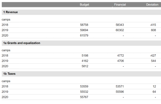Click Taxes 2020 budget value 55767
Viewport: 161px width, 104px height.
pos(84,97)
